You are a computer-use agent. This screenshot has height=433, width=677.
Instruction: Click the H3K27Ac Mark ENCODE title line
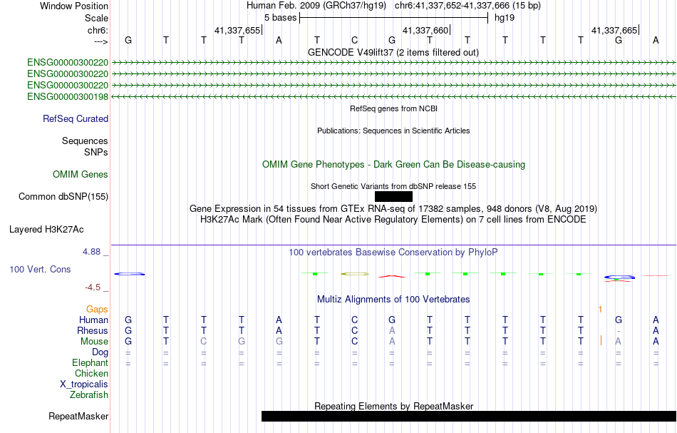393,220
